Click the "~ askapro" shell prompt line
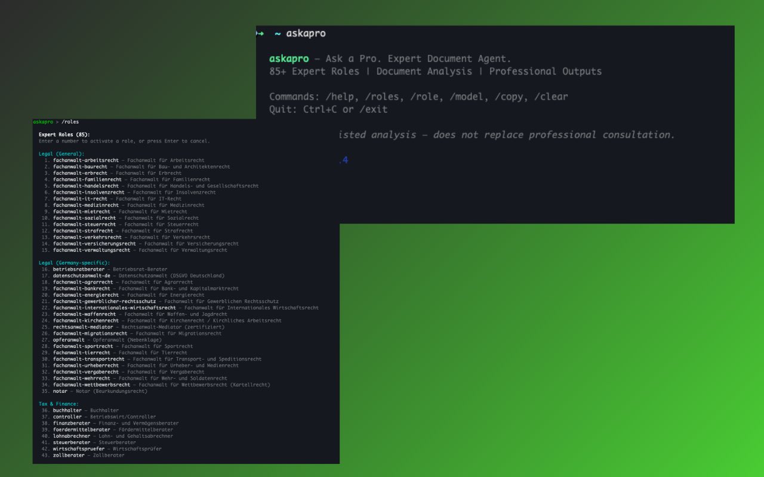 (x=300, y=33)
